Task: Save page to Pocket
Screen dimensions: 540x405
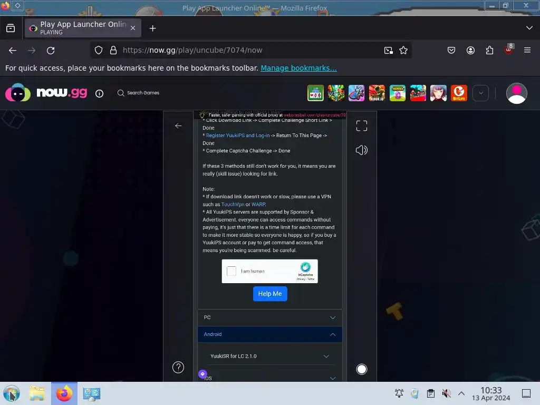Action: (x=451, y=50)
